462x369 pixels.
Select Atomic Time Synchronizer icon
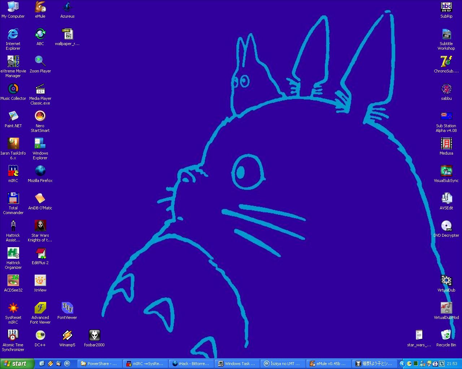13,341
